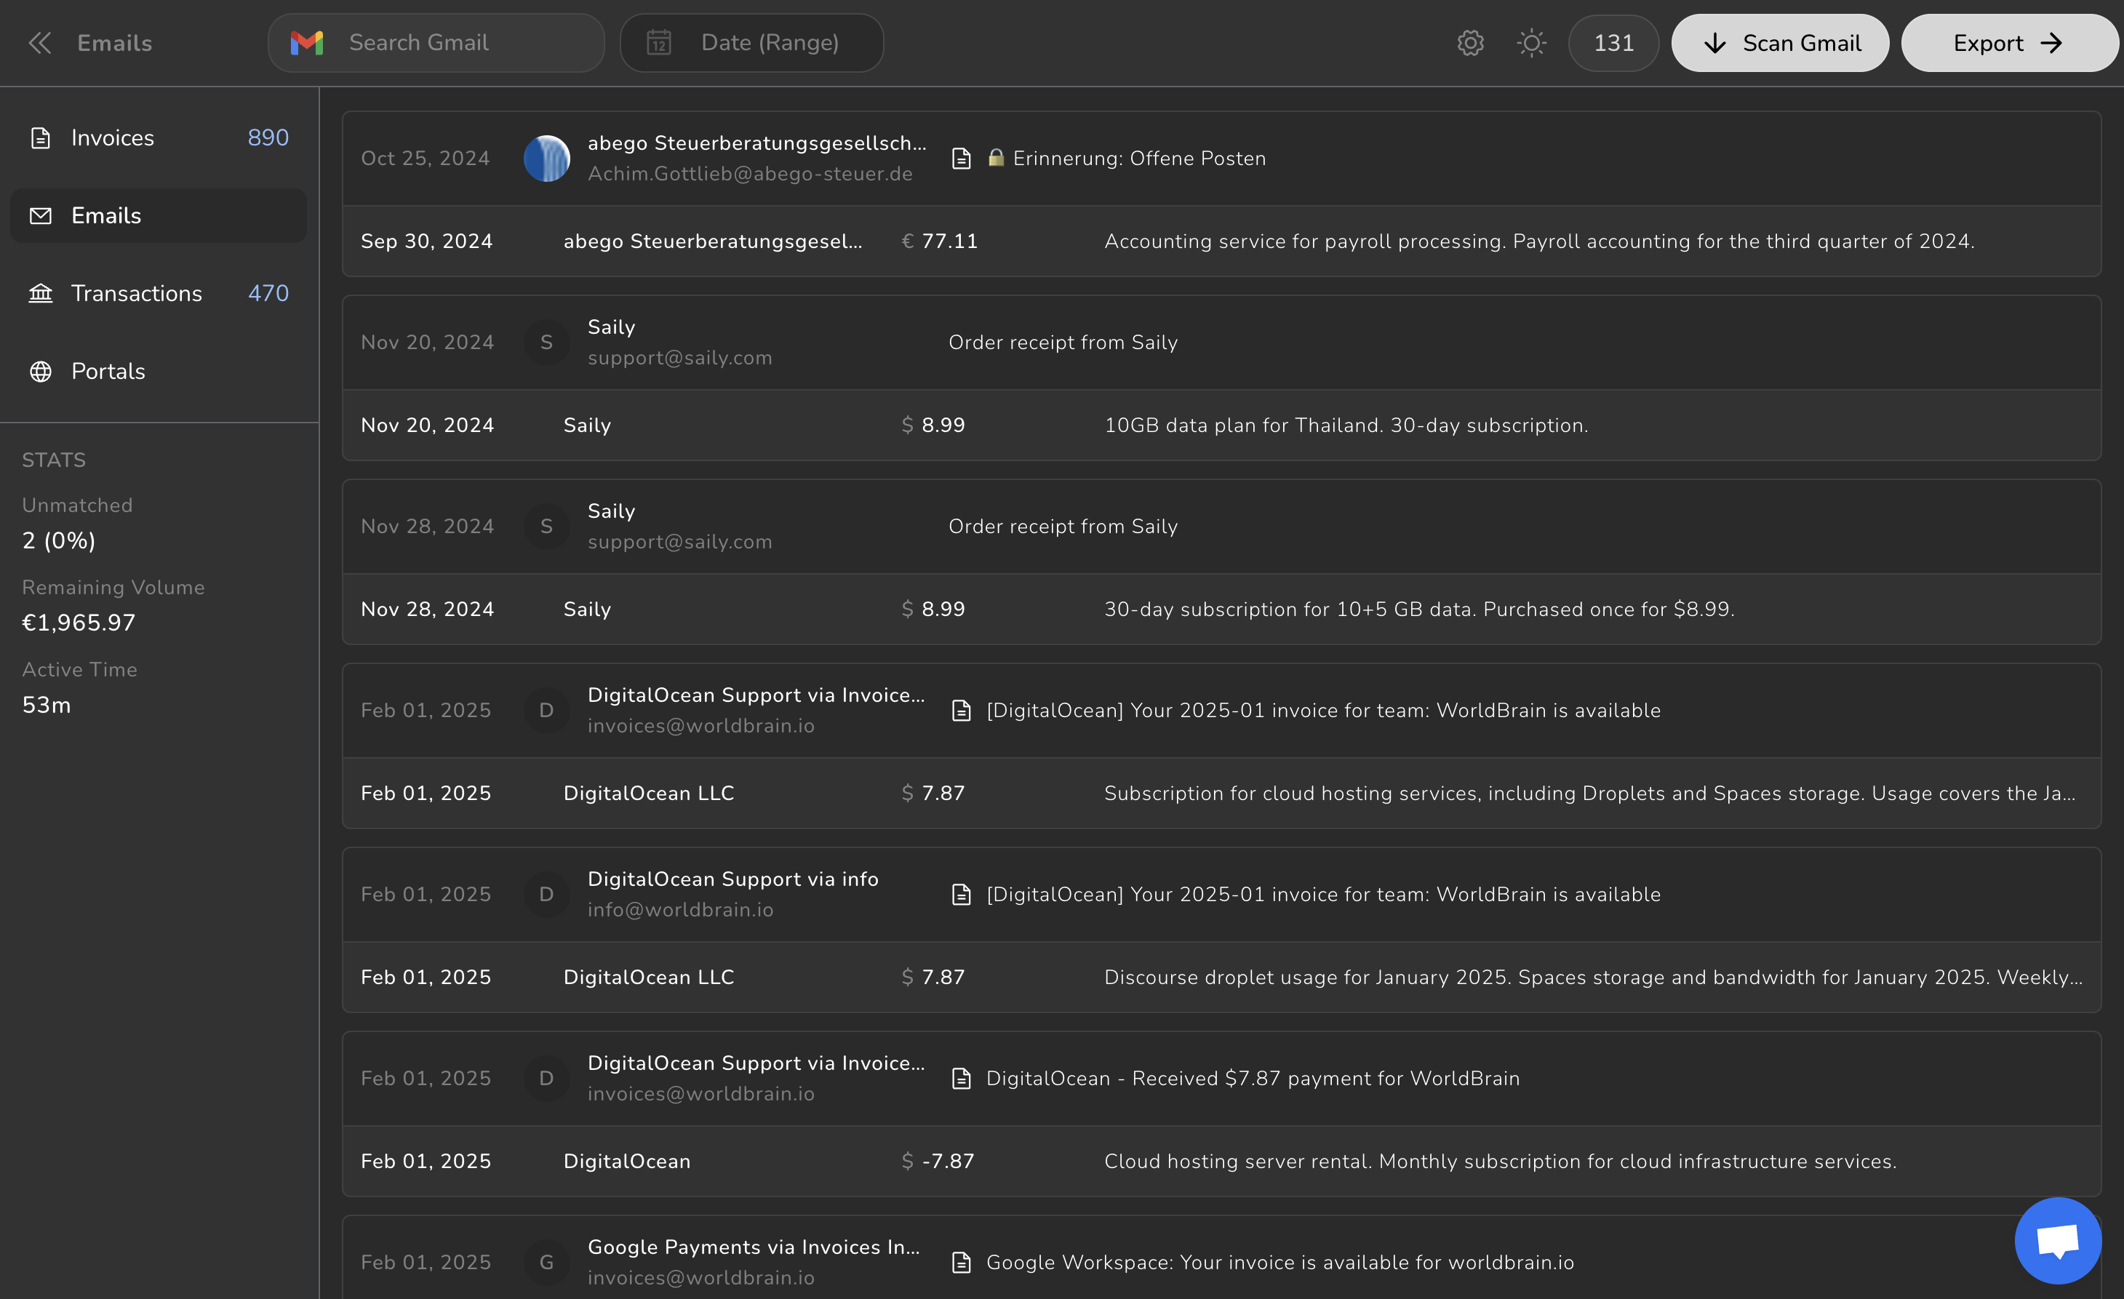Click the 131 counter badge
The image size is (2124, 1299).
[1613, 43]
